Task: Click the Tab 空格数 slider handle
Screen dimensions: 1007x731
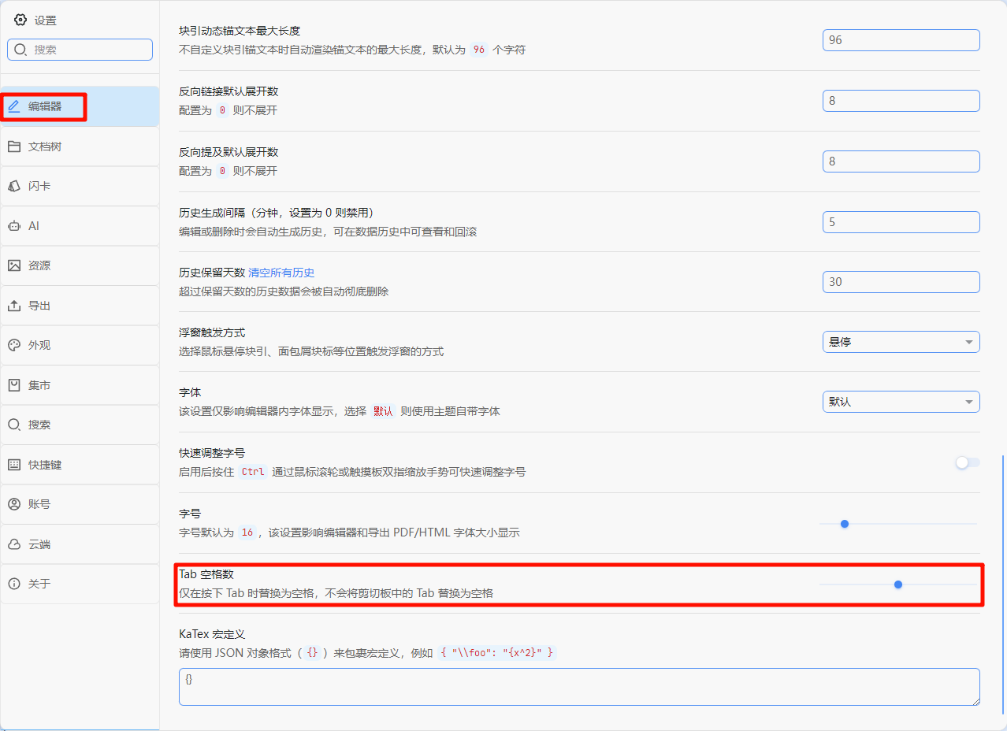Action: point(898,584)
